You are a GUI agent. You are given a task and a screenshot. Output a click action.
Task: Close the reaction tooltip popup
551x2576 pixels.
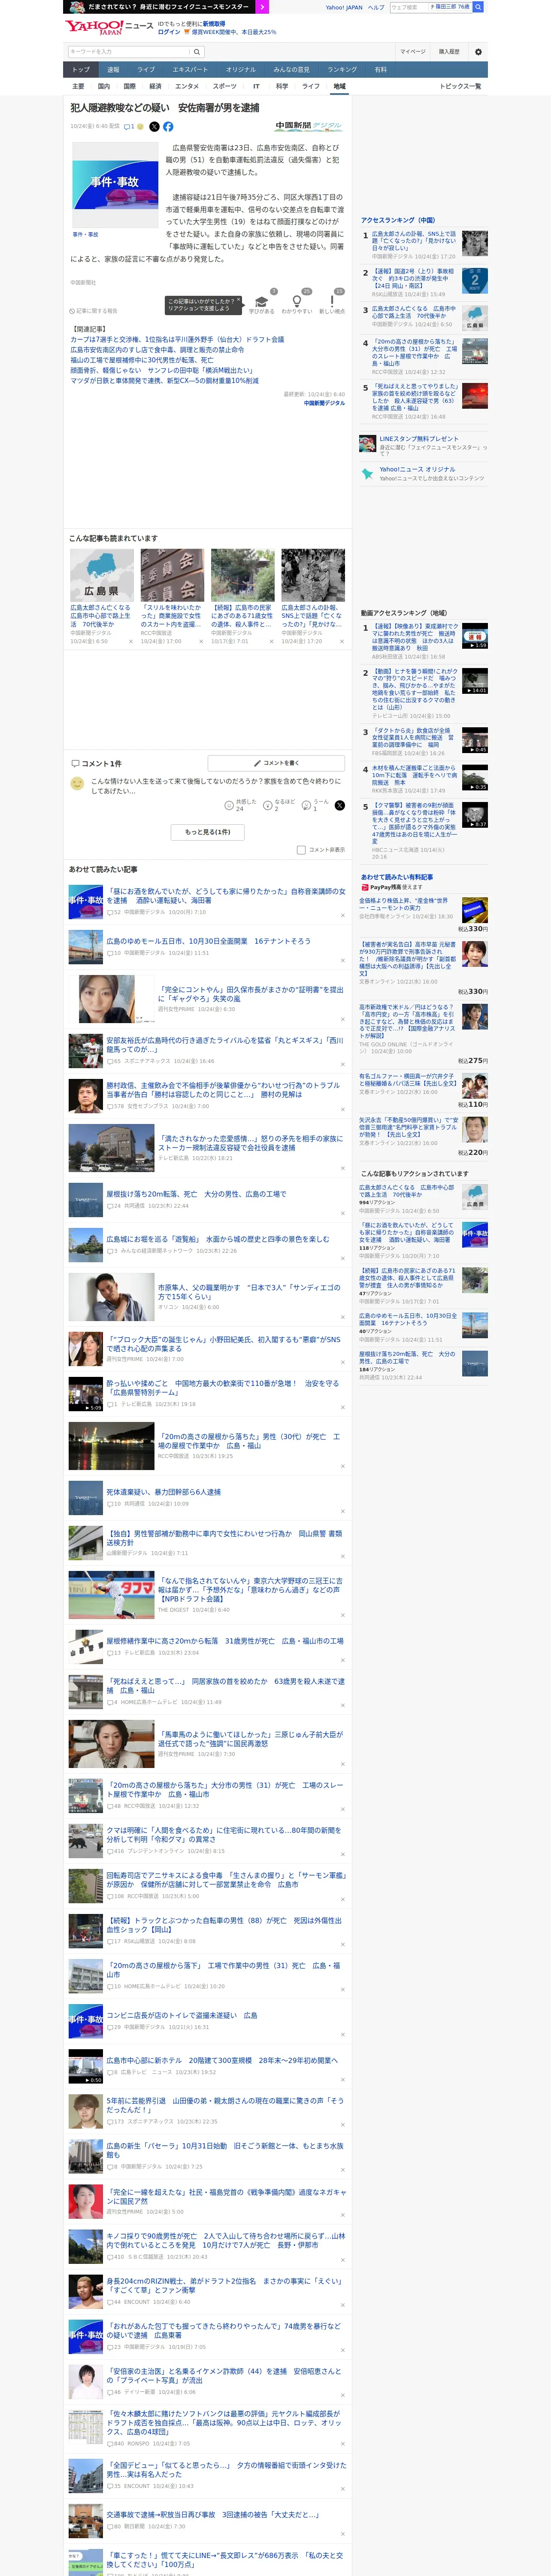[238, 300]
